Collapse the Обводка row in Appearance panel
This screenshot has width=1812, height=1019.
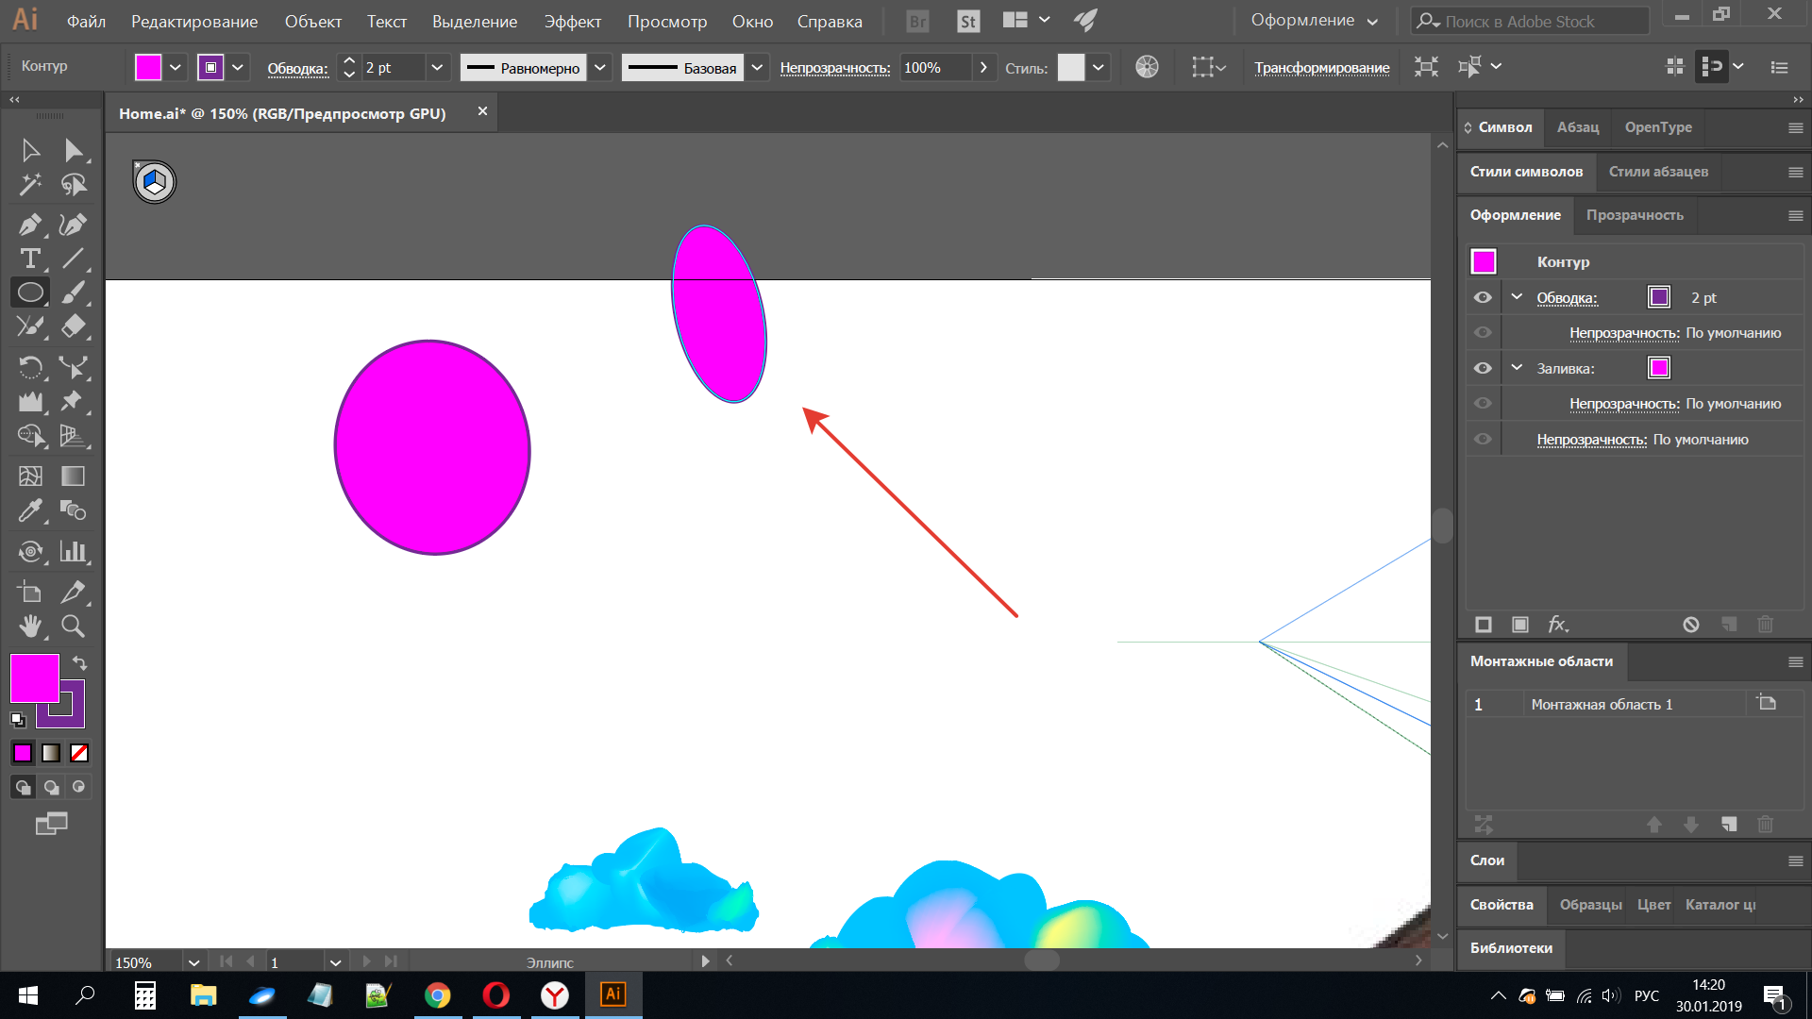[x=1517, y=297]
